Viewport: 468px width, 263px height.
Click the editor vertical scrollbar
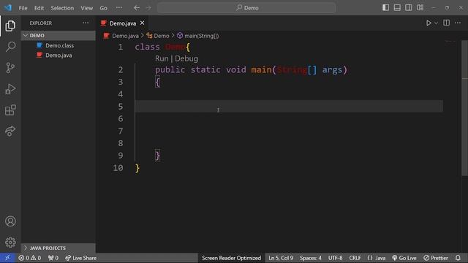click(465, 108)
